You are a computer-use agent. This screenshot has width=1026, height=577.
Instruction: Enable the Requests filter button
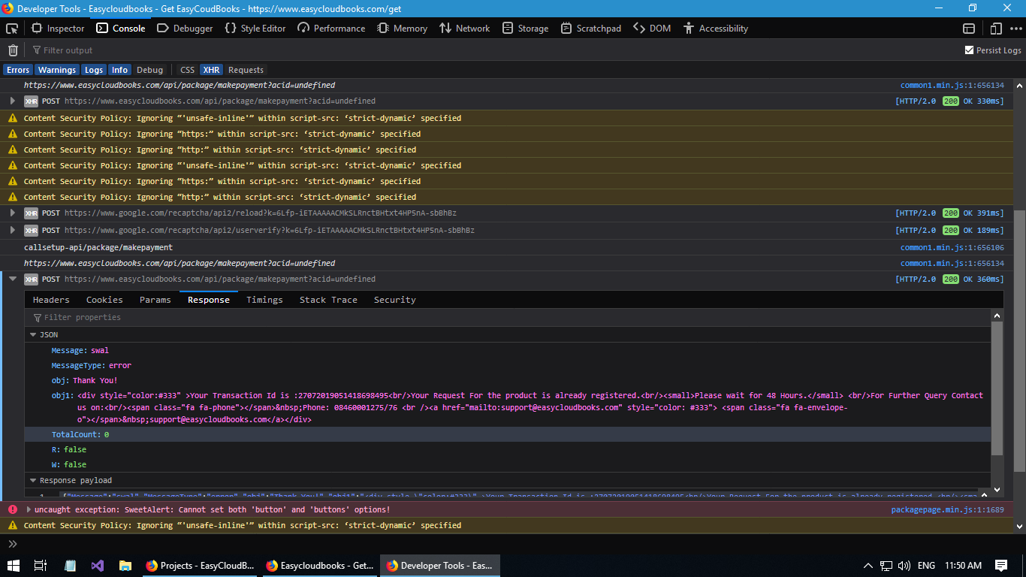tap(246, 70)
